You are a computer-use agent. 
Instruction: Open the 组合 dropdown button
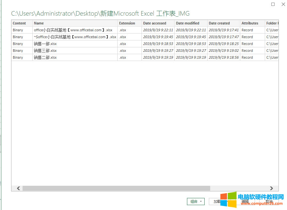pyautogui.click(x=195, y=202)
